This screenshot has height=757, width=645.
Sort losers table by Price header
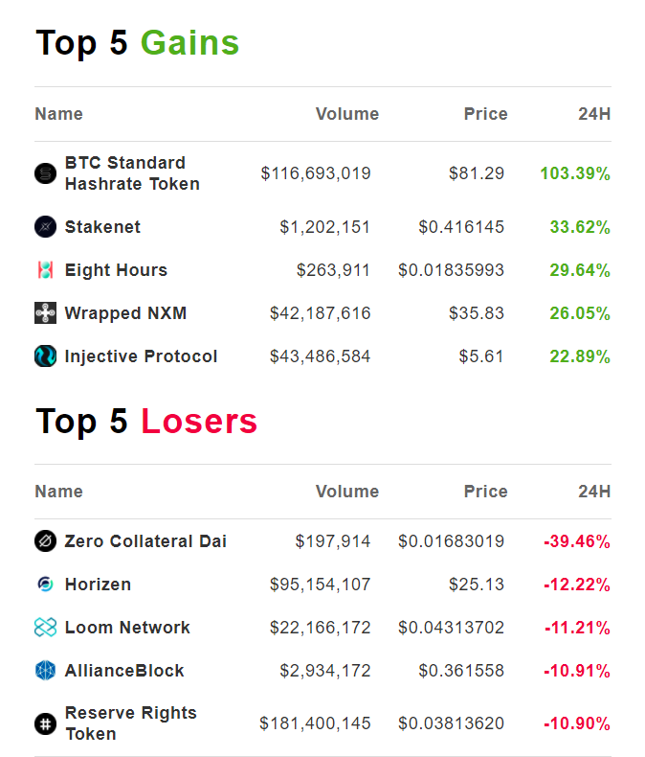485,492
